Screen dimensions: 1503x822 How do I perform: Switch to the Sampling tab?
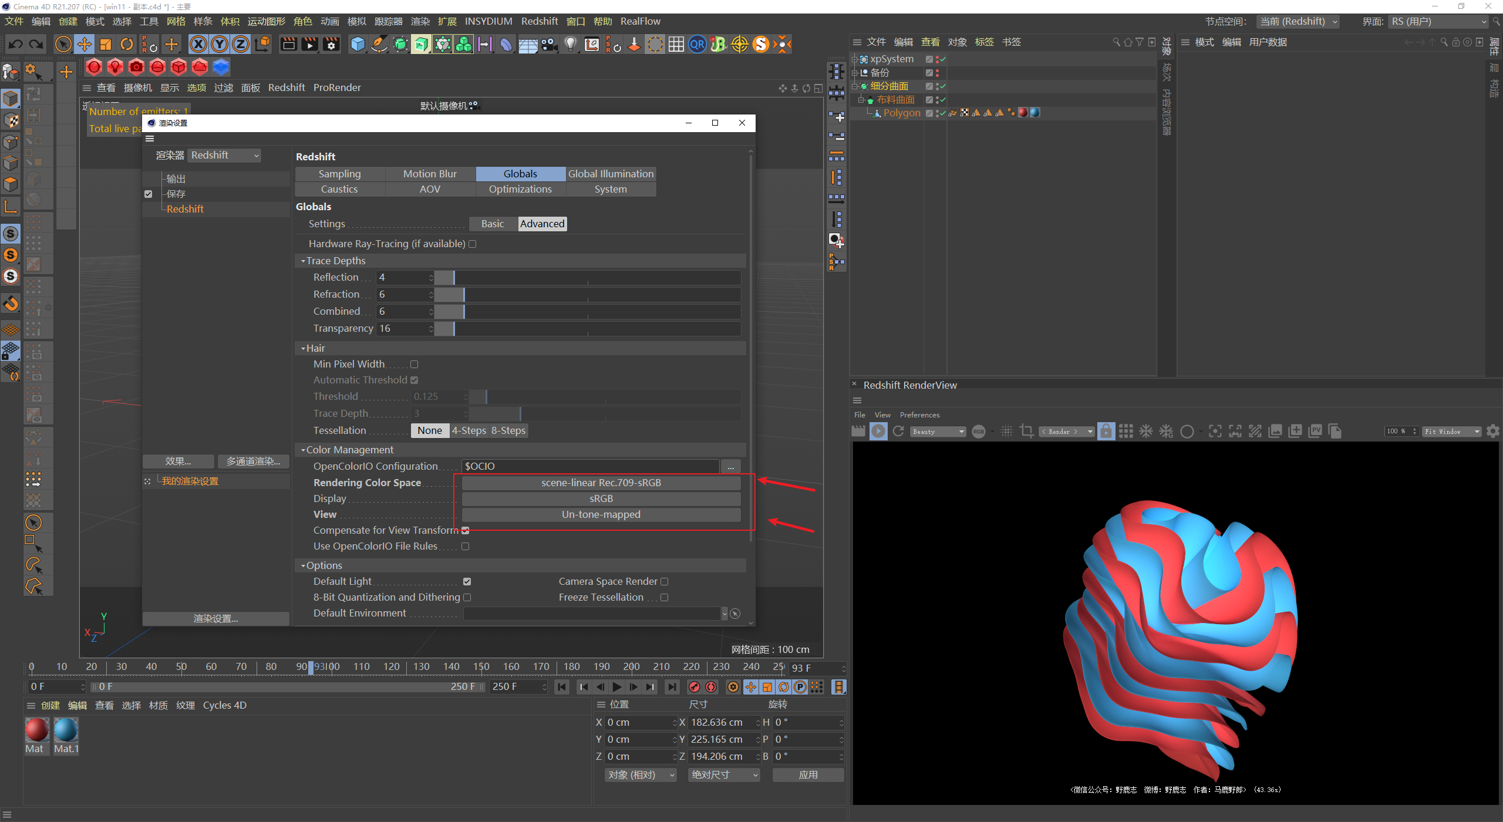tap(339, 174)
